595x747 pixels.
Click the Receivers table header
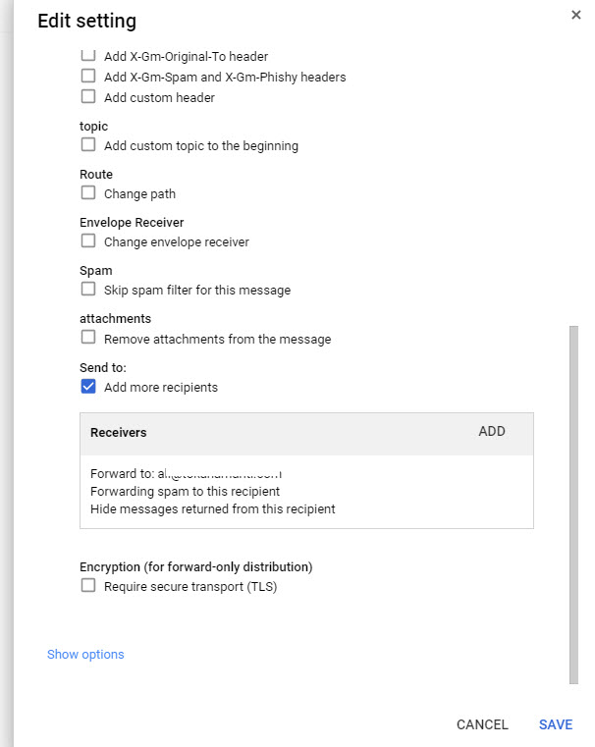tap(306, 434)
